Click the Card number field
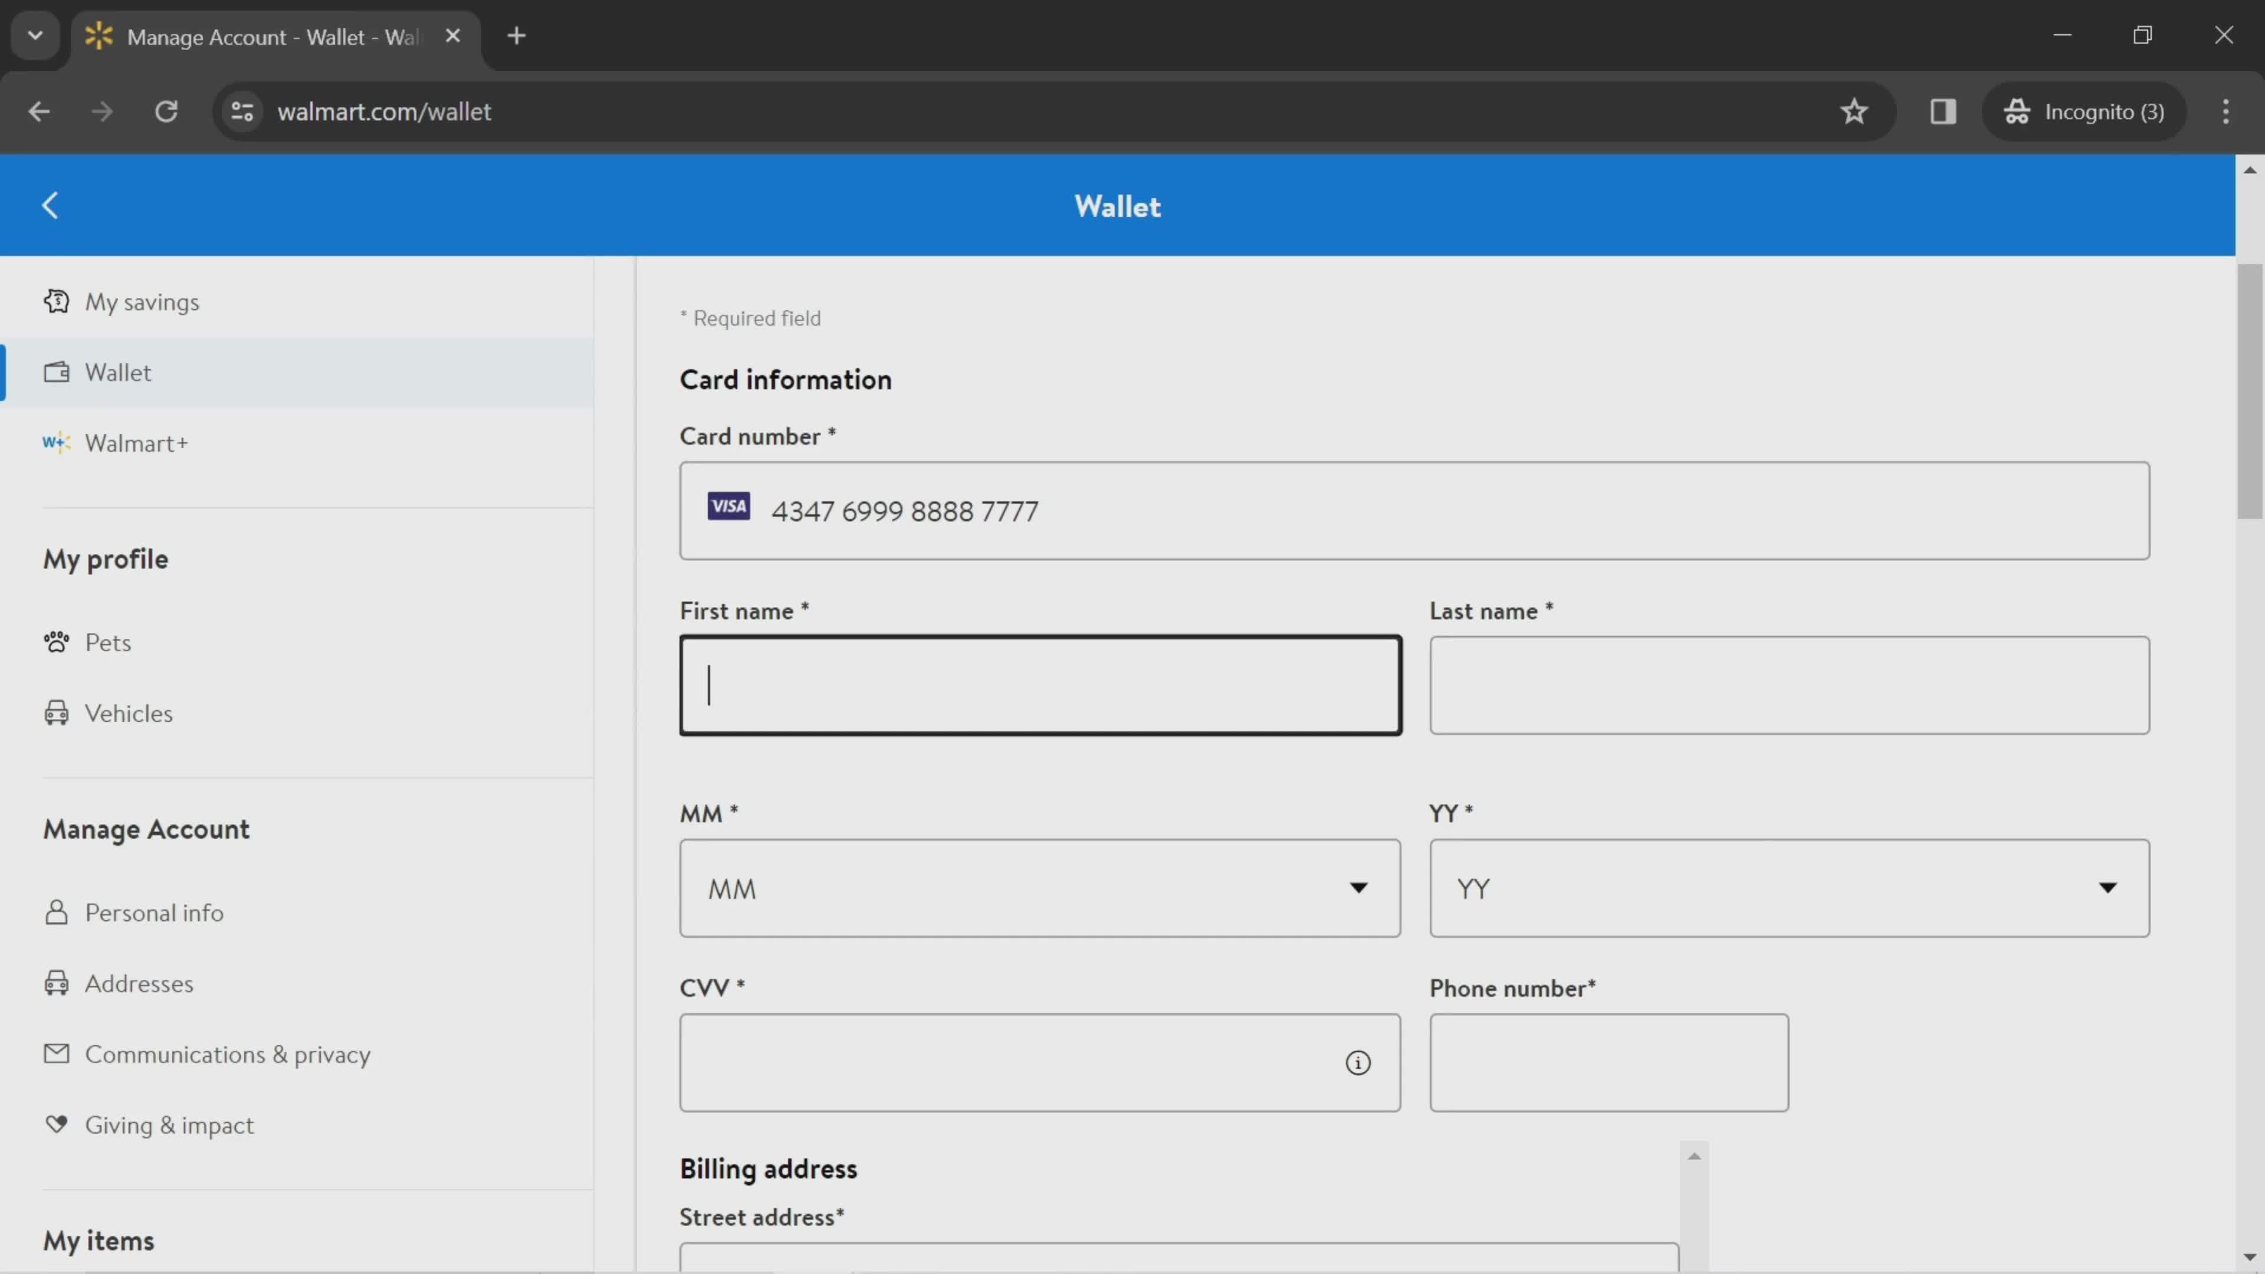Screen dimensions: 2265x1274 (x=1414, y=511)
